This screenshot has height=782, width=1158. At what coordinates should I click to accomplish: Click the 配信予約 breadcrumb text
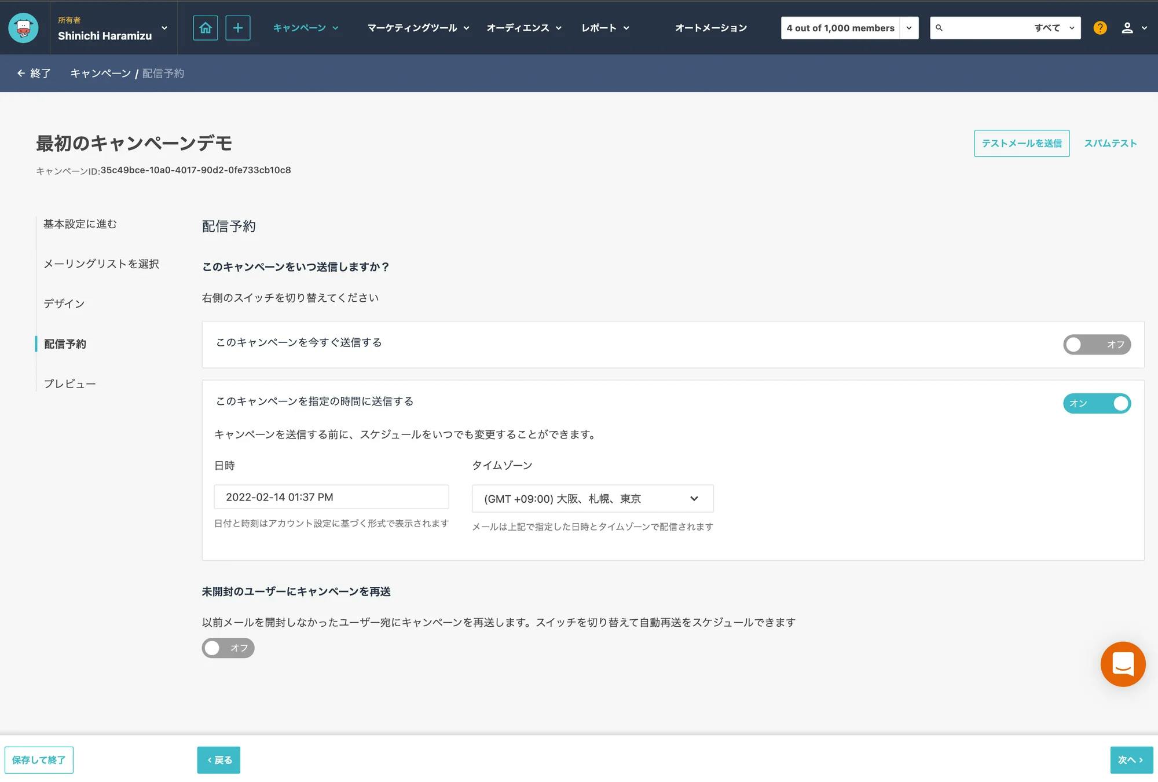tap(163, 74)
